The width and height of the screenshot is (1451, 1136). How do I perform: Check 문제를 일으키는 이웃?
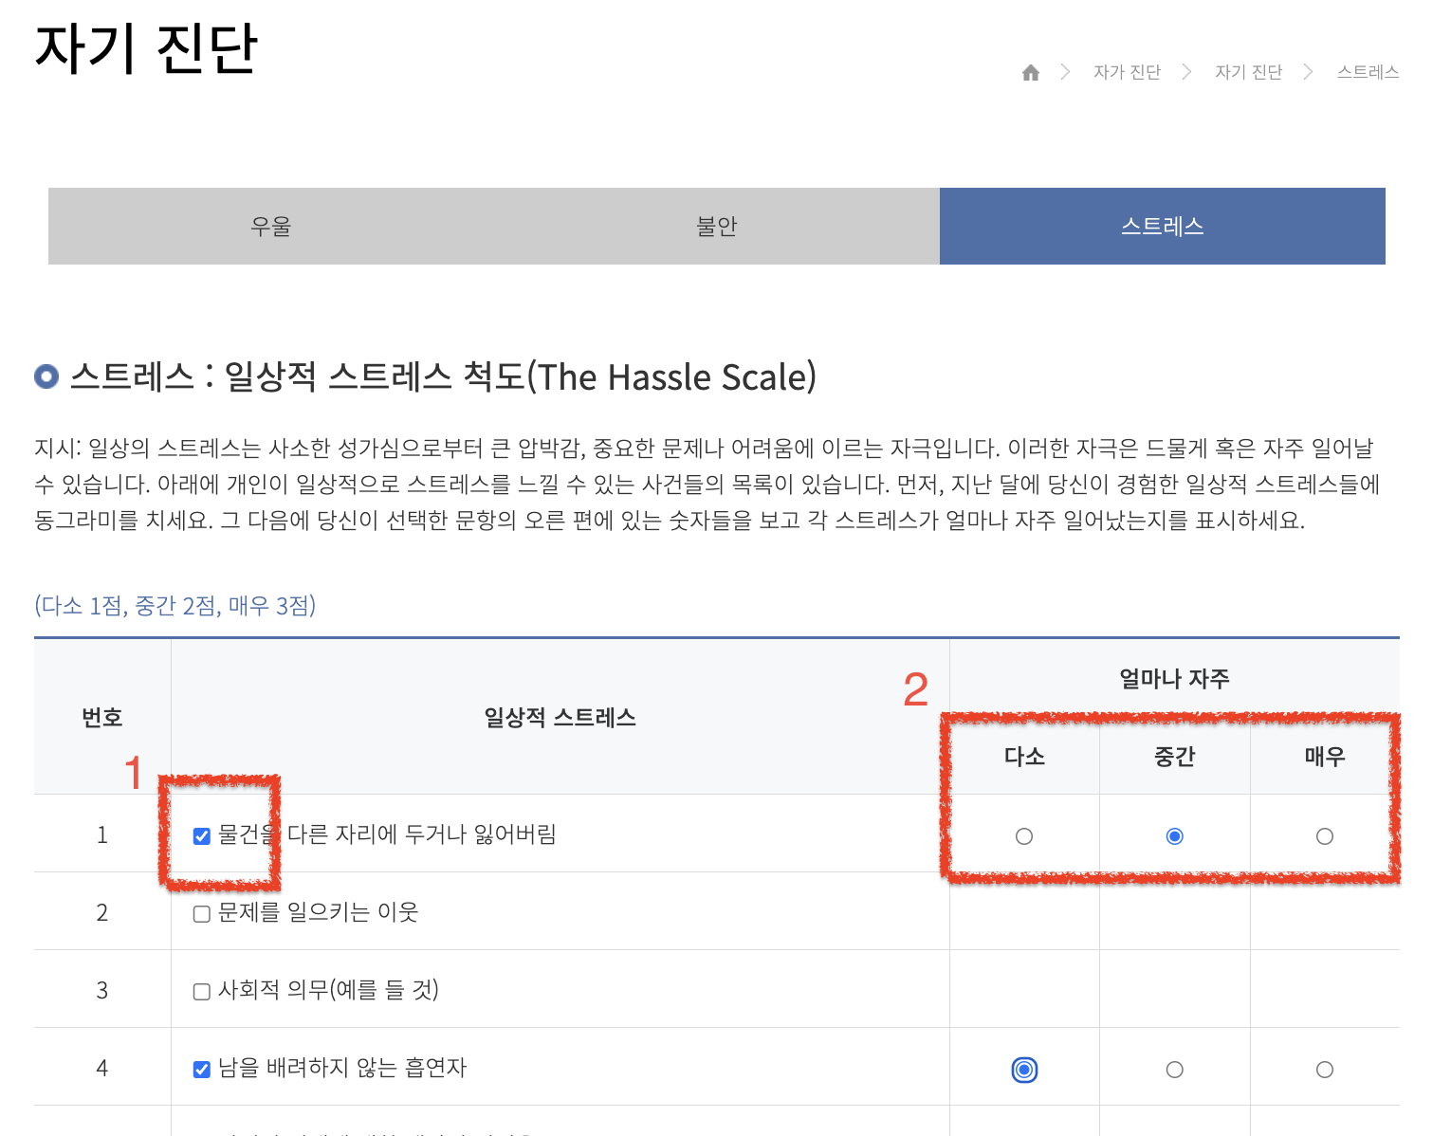200,913
